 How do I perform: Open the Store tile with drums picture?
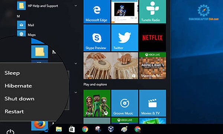click(111, 66)
